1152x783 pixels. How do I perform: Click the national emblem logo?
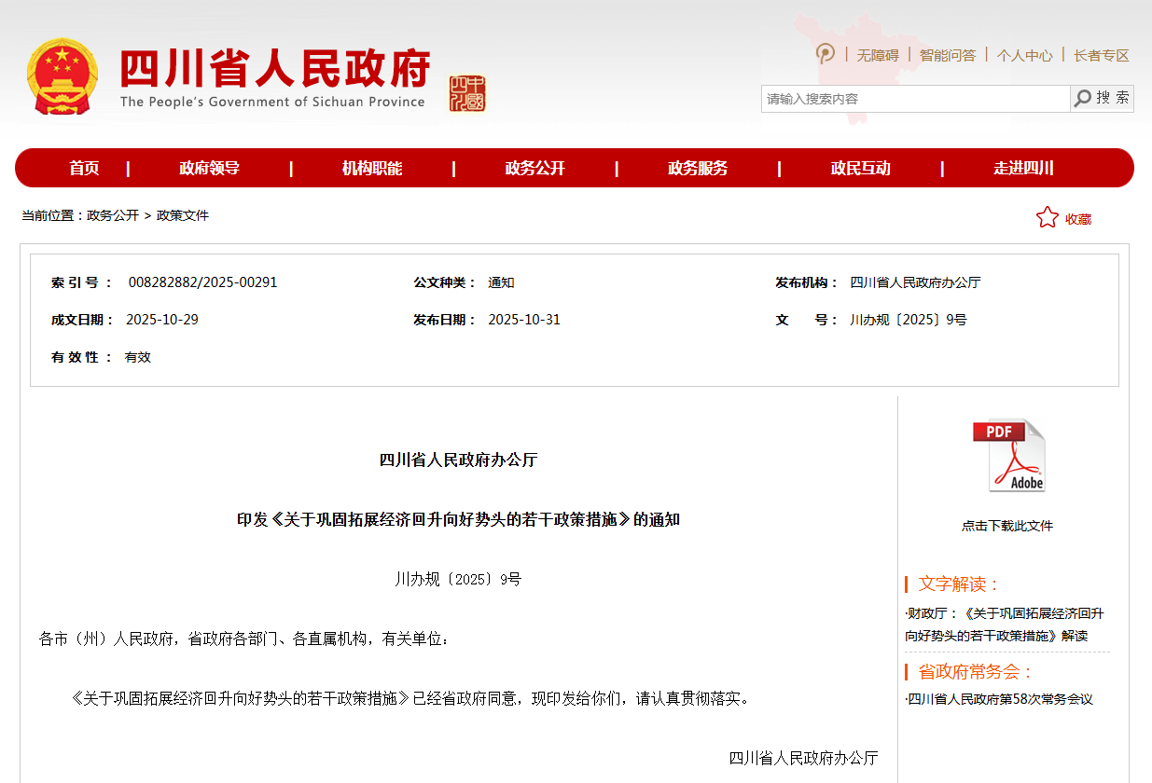(62, 76)
